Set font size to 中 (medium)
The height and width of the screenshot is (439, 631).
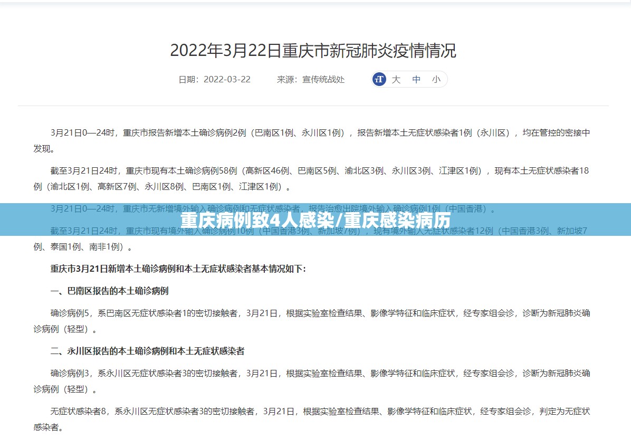pyautogui.click(x=416, y=79)
